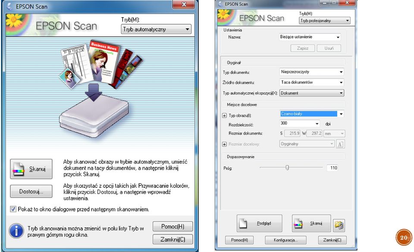The image size is (414, 252).
Task: Expand Typ obrazu plus expander
Action: tap(224, 116)
